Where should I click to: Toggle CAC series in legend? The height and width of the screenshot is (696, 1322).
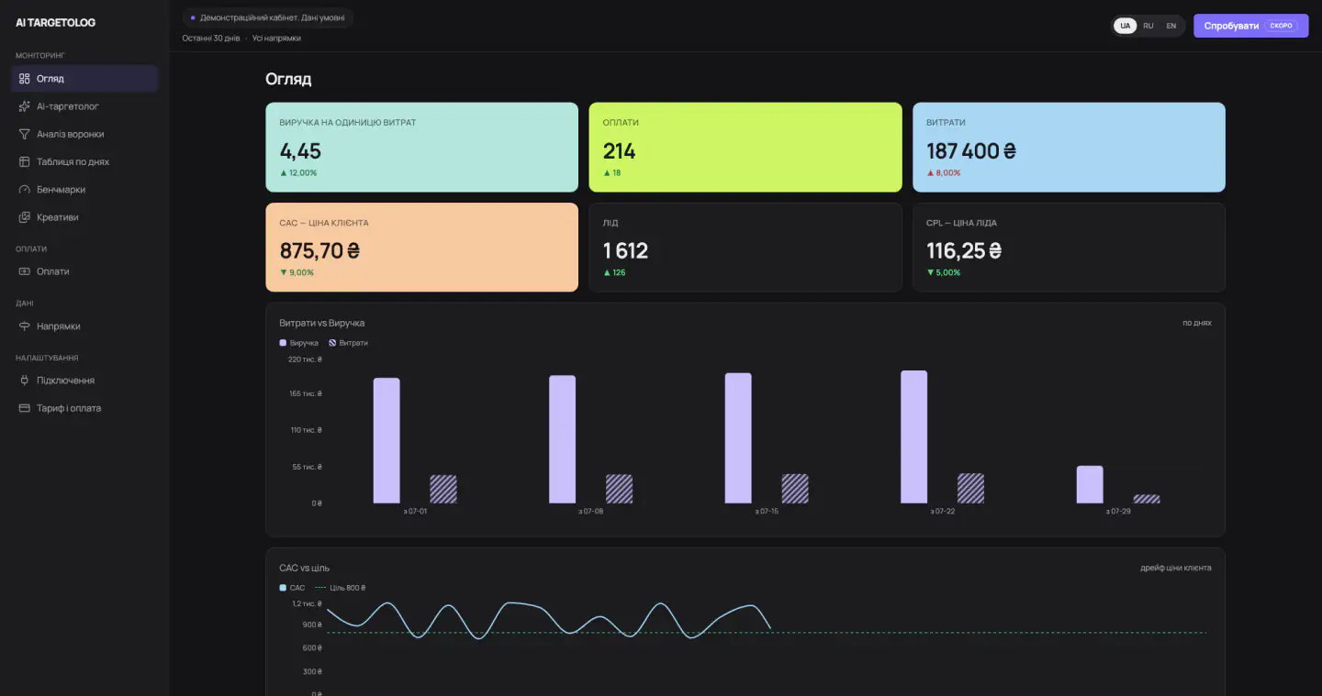[x=292, y=588]
